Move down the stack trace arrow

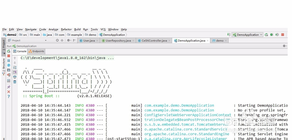(15, 63)
